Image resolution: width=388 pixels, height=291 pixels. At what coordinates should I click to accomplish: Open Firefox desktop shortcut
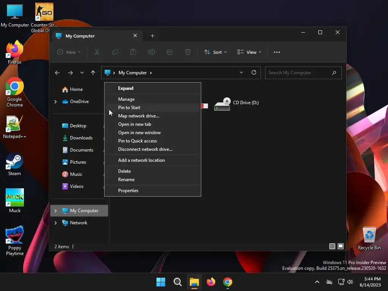click(x=15, y=52)
